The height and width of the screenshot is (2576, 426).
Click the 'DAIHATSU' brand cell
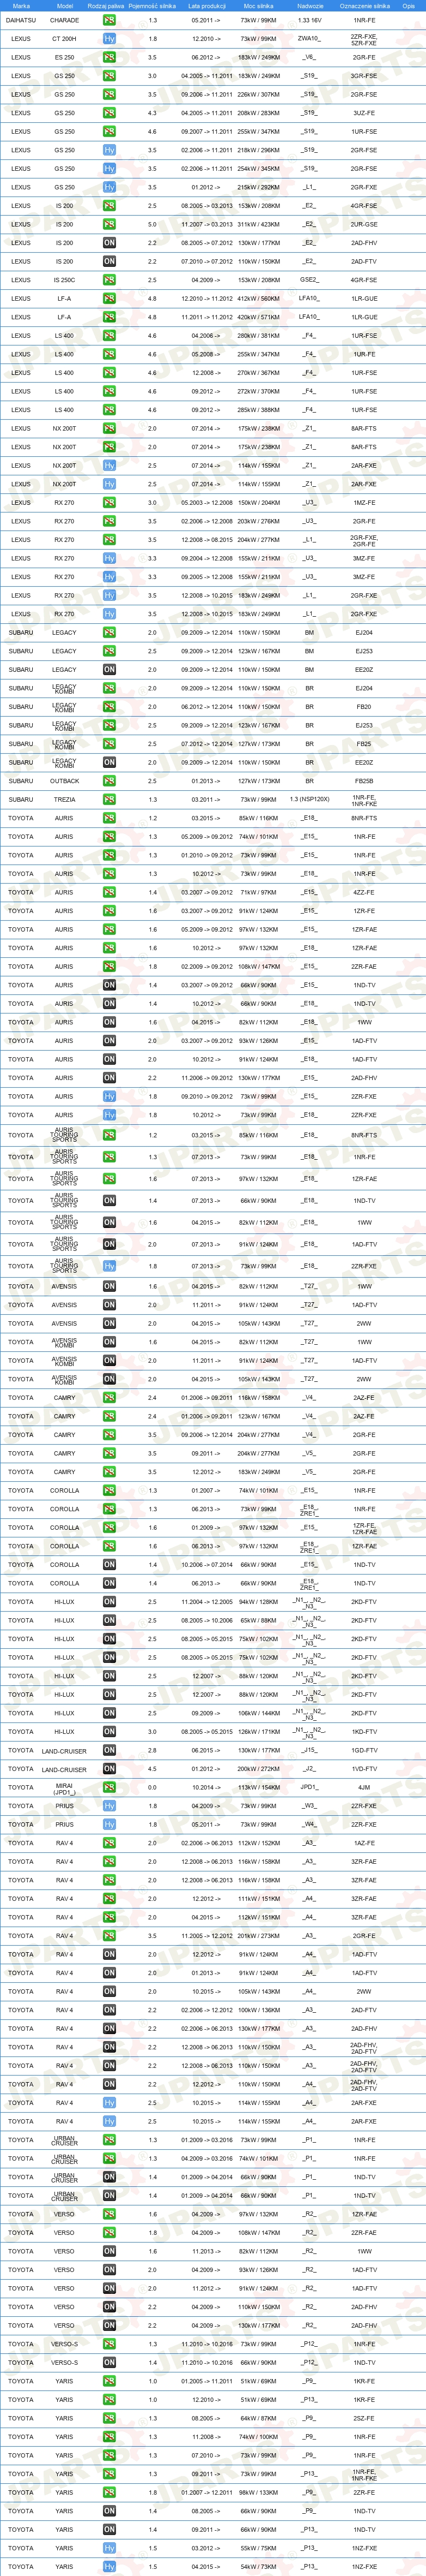(x=21, y=20)
